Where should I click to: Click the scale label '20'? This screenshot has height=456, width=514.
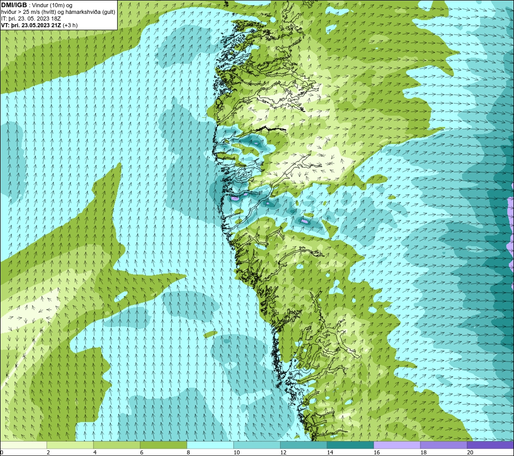pyautogui.click(x=470, y=453)
